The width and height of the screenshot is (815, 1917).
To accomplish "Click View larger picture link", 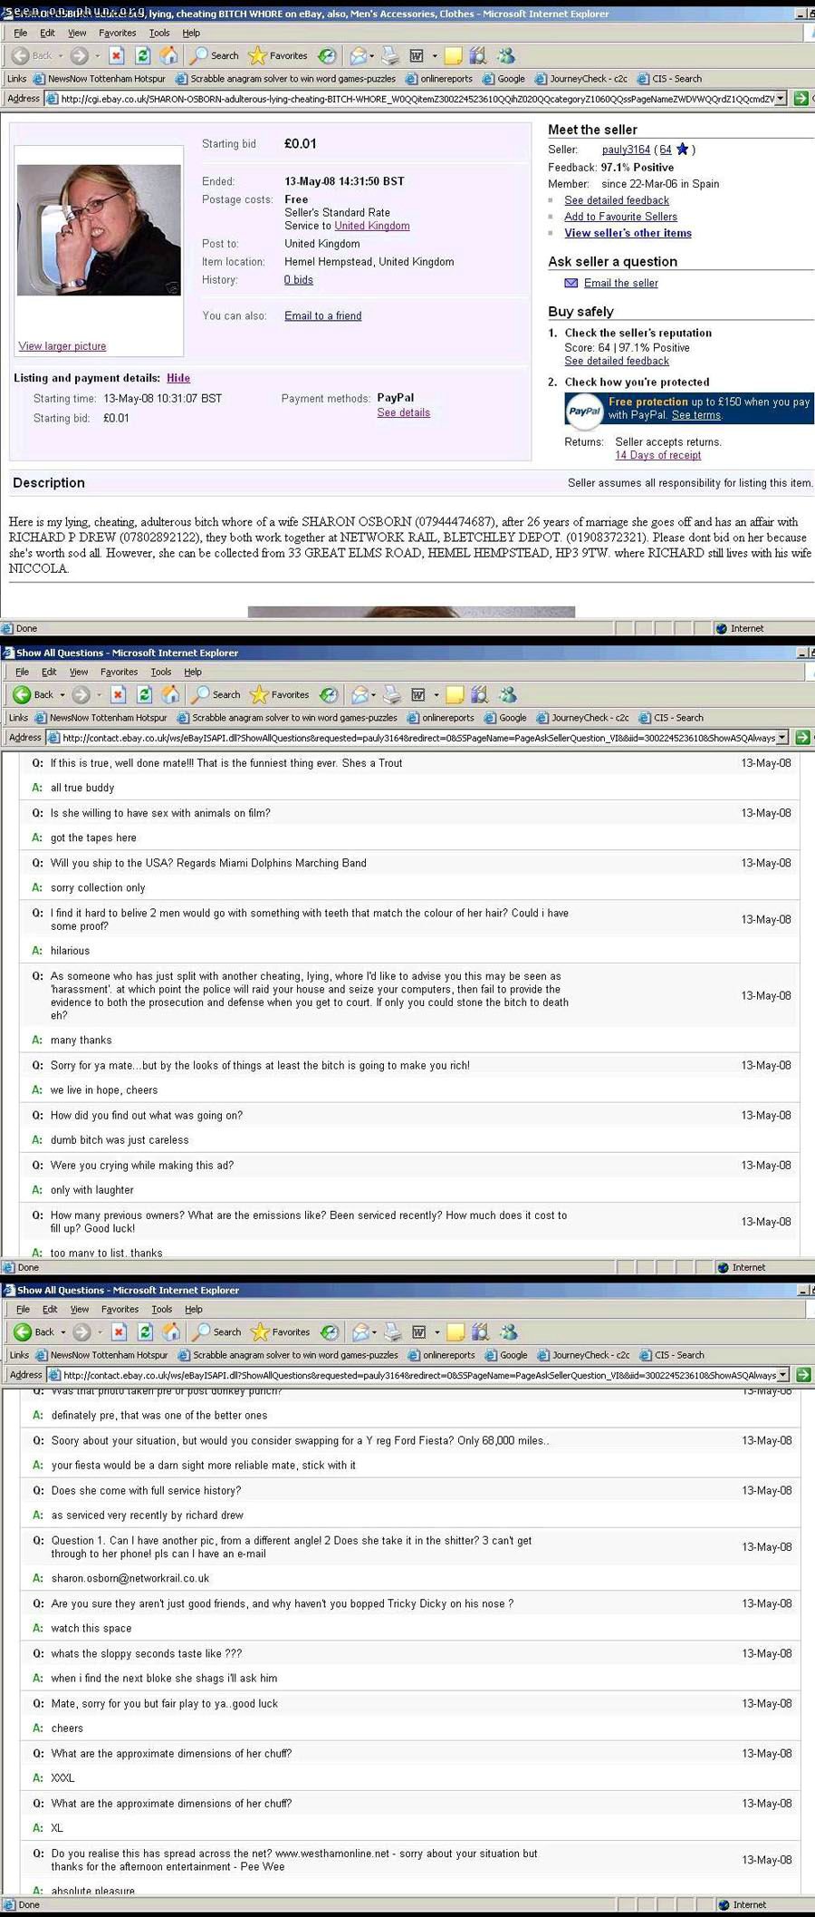I will click(62, 346).
